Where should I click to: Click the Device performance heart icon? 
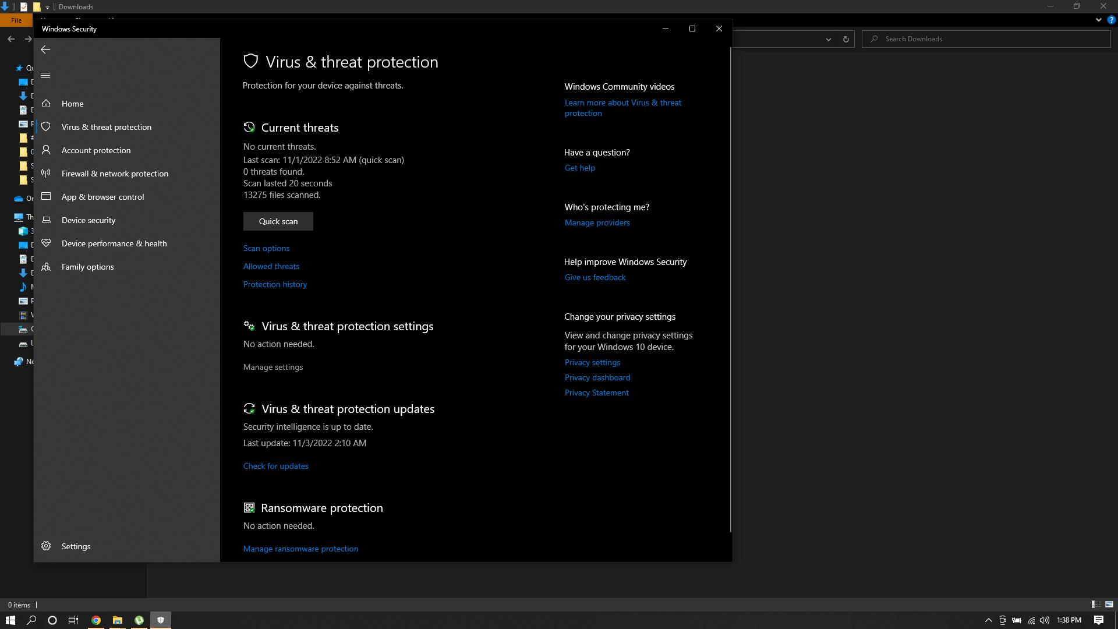click(46, 243)
